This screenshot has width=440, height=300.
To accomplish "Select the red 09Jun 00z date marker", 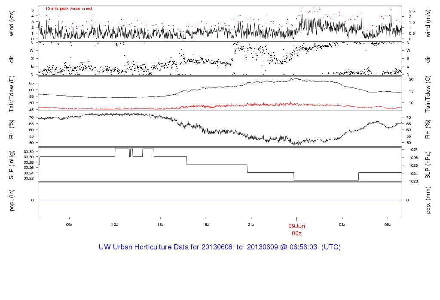I will [296, 229].
